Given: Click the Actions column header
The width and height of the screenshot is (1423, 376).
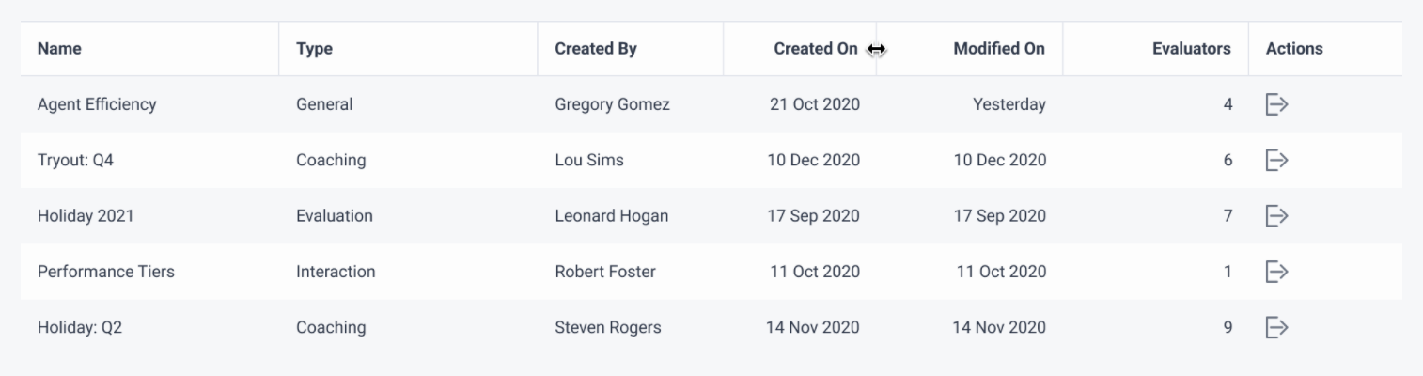Looking at the screenshot, I should [x=1294, y=49].
